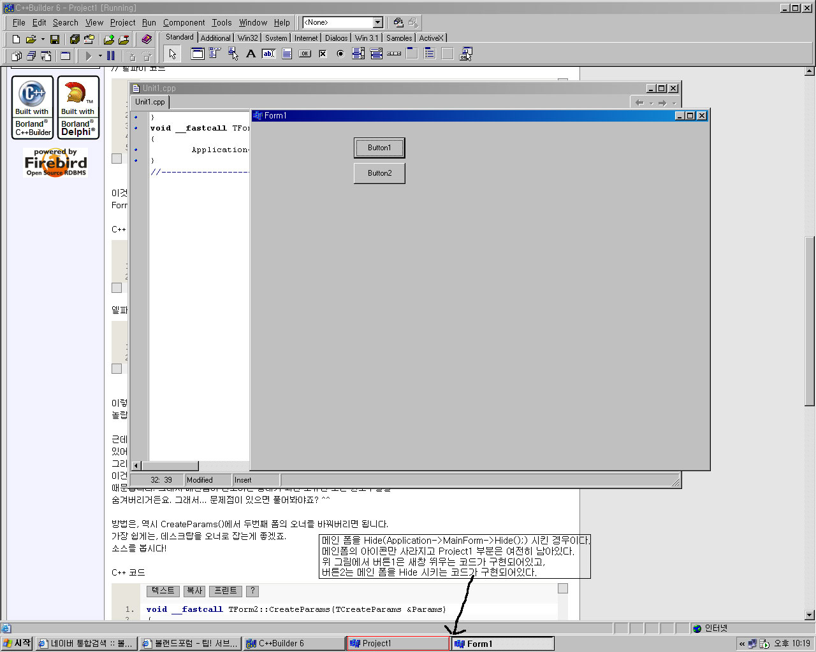Image resolution: width=816 pixels, height=652 pixels.
Task: Click the Save toolbar icon
Action: point(55,39)
